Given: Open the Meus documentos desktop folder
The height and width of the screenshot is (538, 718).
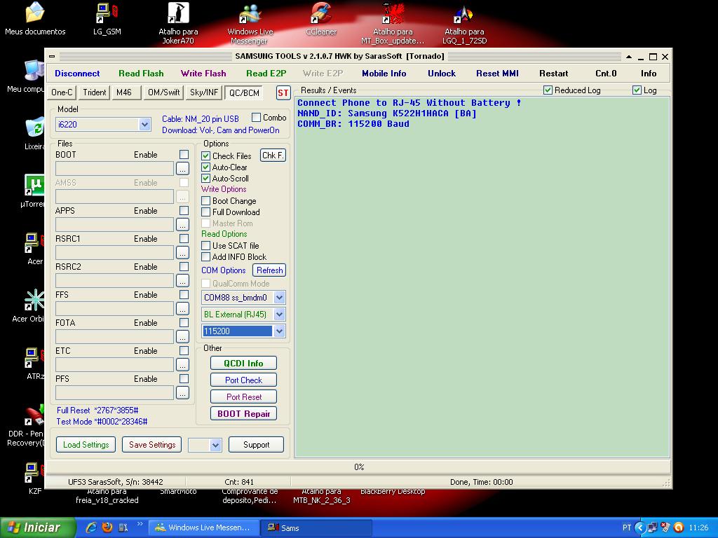Looking at the screenshot, I should point(35,19).
